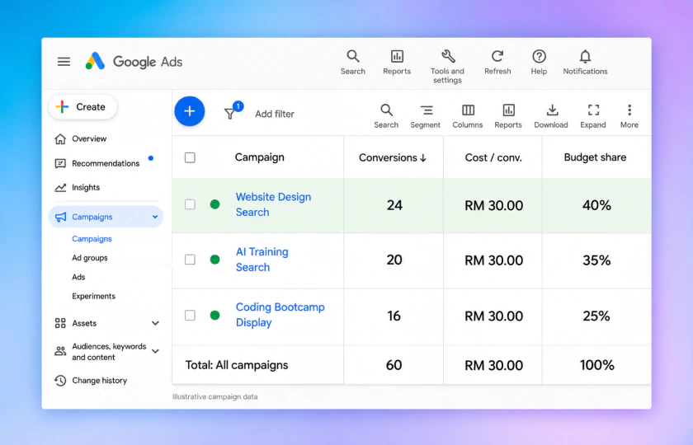The height and width of the screenshot is (445, 693).
Task: Expand the Assets section
Action: click(x=155, y=323)
